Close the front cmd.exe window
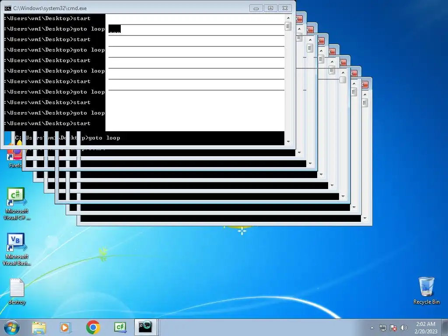448x336 pixels. pos(285,8)
